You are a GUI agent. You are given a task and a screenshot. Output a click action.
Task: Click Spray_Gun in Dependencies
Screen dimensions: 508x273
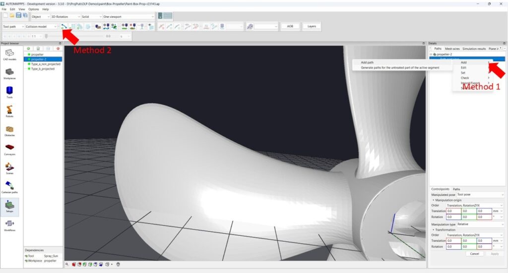point(51,256)
